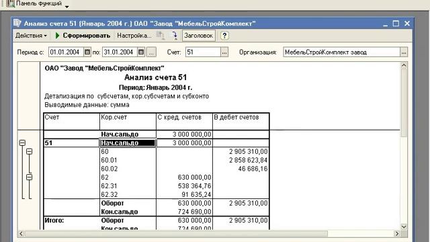The width and height of the screenshot is (430, 242).
Task: Maximize the Анализ счета 51 window
Action: (396, 24)
